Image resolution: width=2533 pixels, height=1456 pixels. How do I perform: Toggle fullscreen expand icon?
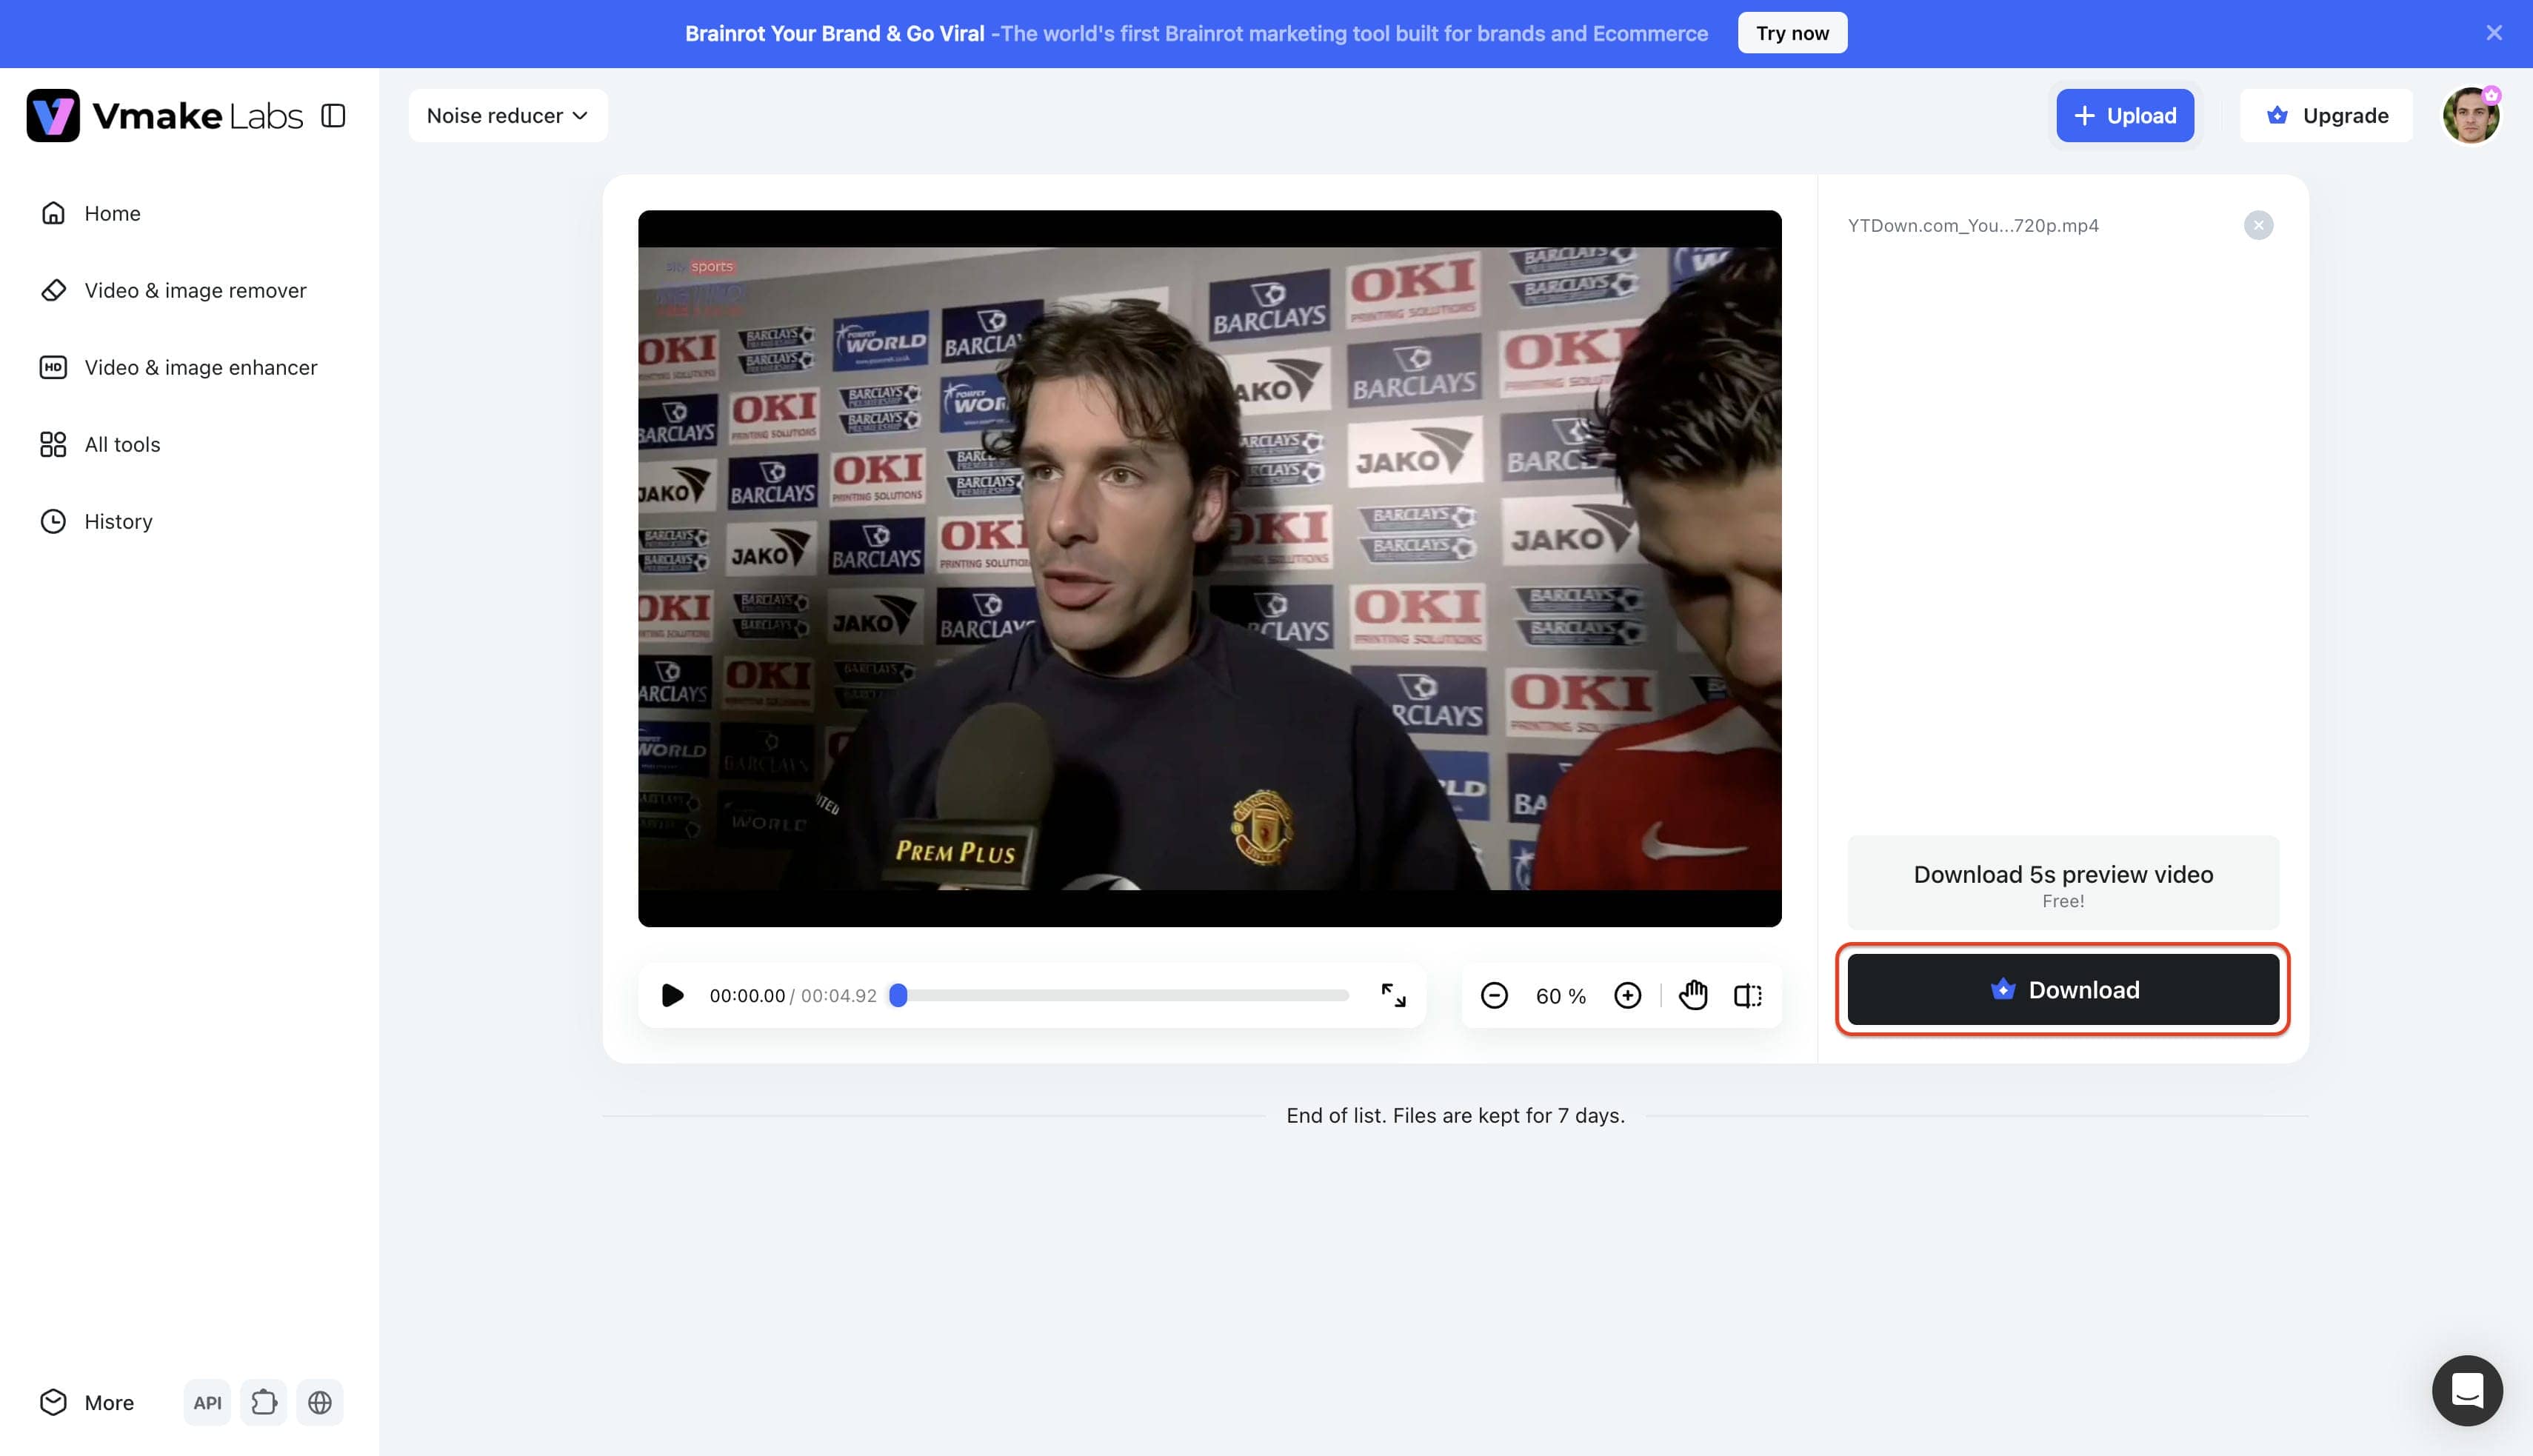[x=1393, y=995]
